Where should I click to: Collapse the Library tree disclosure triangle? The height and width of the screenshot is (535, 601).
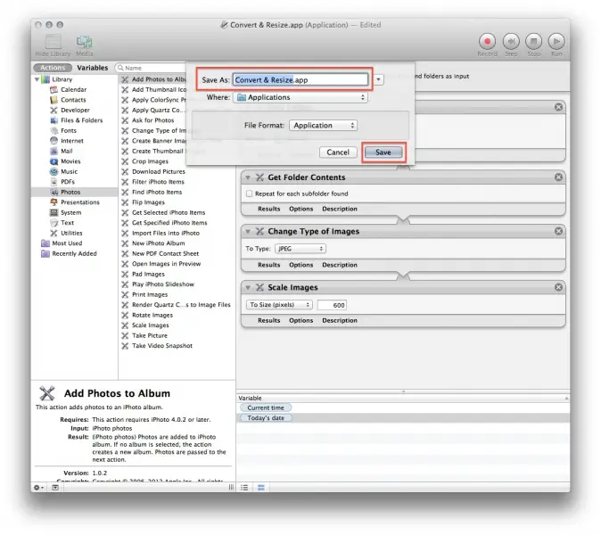click(37, 79)
